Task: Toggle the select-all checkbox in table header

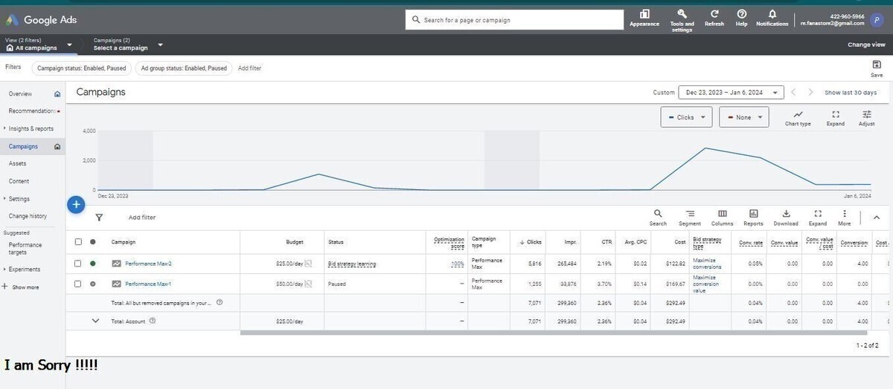Action: point(78,242)
